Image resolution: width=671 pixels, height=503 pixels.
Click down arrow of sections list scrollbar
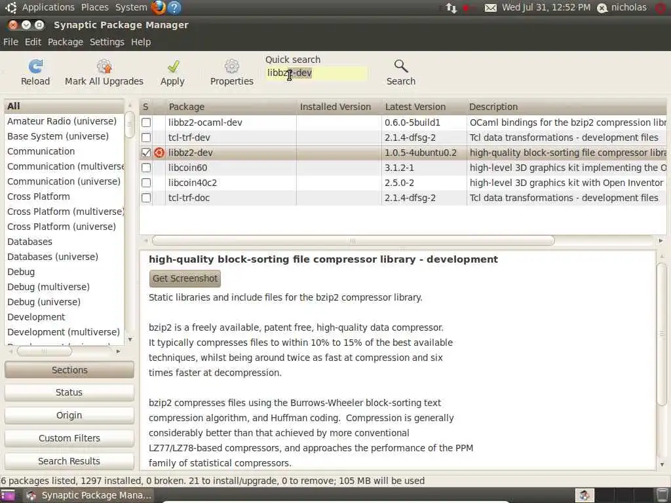[130, 339]
